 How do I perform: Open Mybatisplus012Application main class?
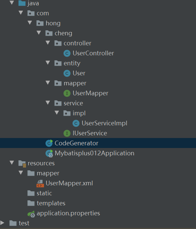click(94, 153)
